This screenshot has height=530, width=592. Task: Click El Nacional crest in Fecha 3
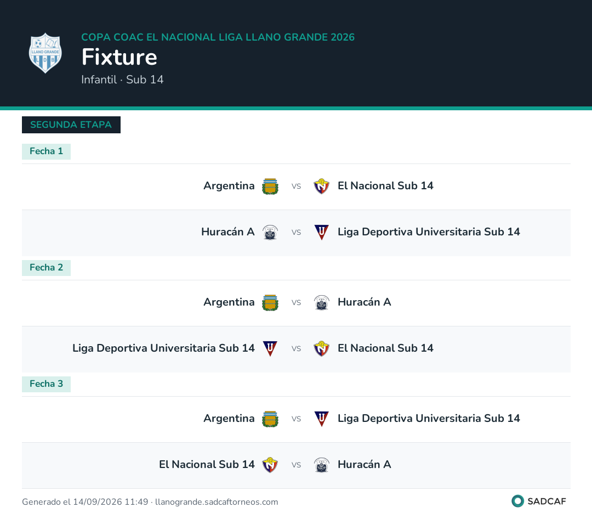270,465
